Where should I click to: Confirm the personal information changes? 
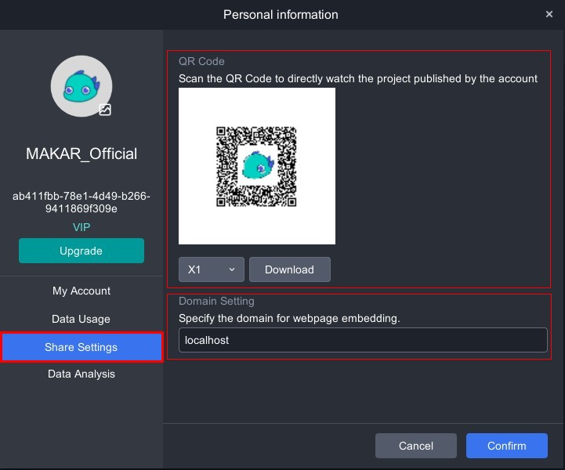point(506,446)
